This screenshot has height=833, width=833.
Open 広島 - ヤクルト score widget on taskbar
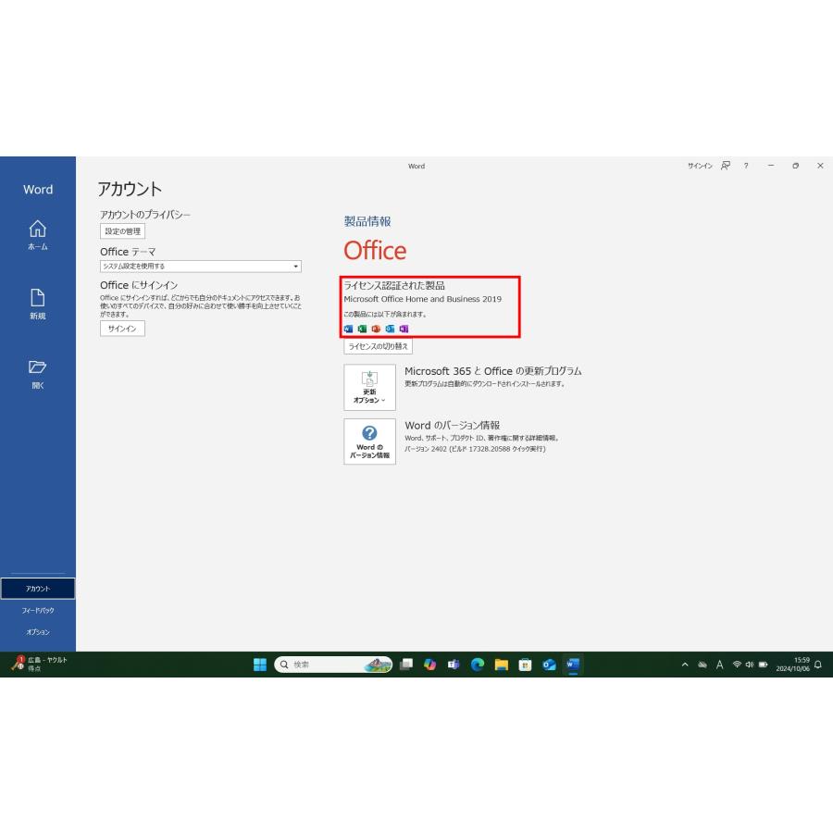[x=39, y=664]
